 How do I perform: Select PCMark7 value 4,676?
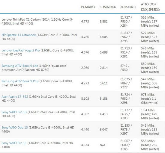pos(85,52)
